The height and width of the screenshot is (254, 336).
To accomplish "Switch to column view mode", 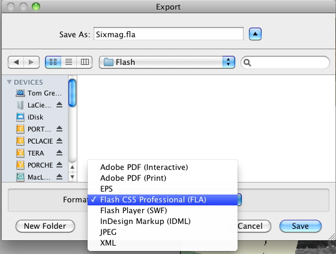I will click(85, 62).
